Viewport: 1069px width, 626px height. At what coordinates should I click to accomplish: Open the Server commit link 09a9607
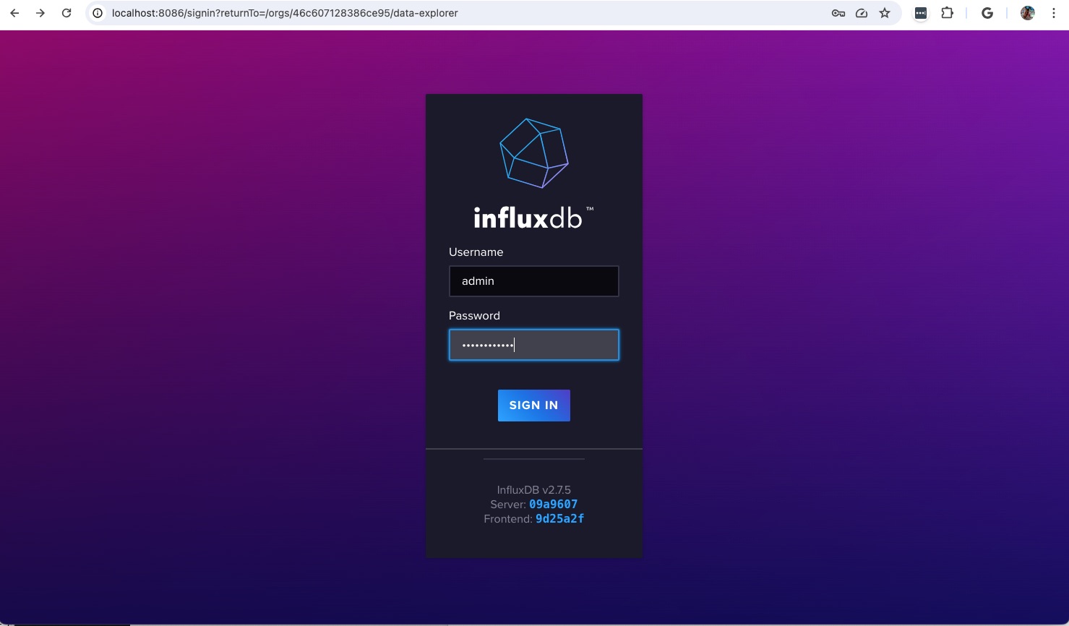point(553,505)
